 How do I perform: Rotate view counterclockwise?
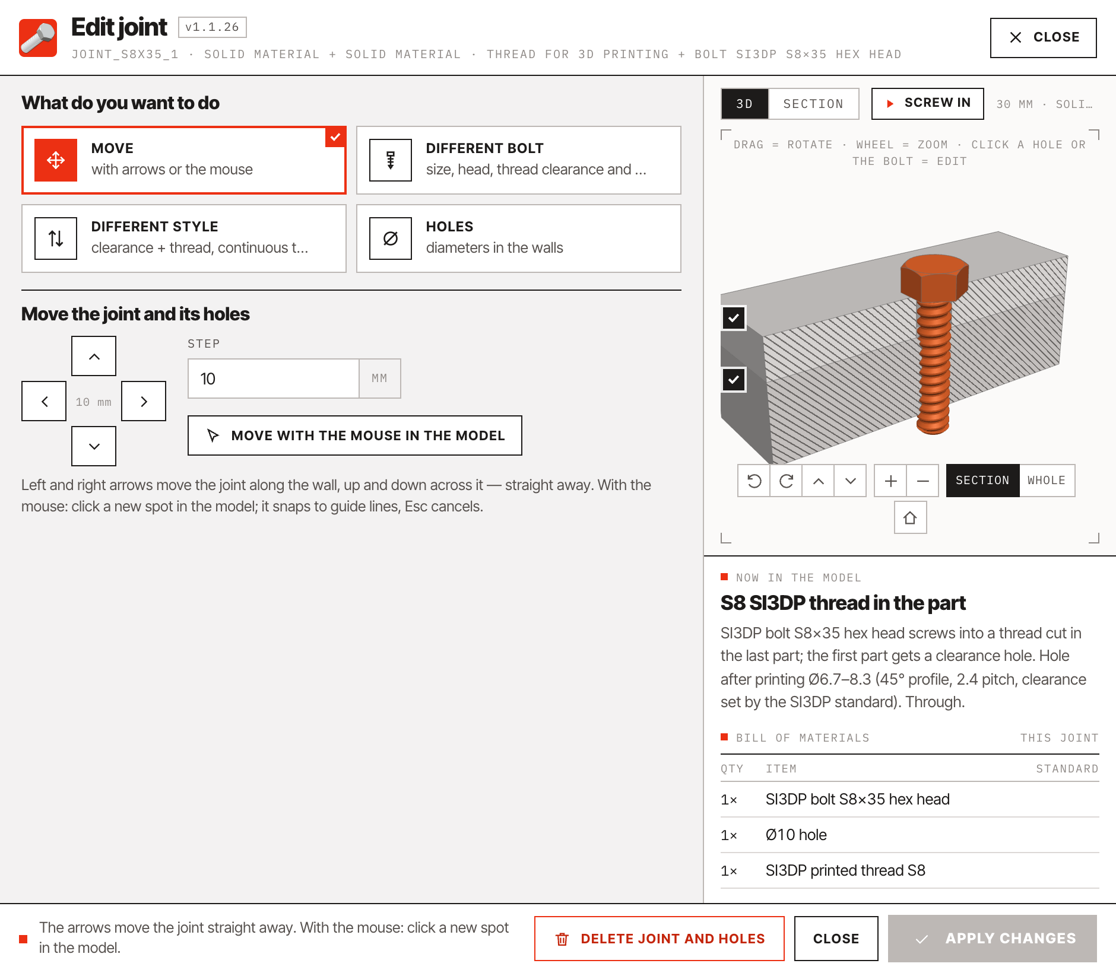(754, 481)
